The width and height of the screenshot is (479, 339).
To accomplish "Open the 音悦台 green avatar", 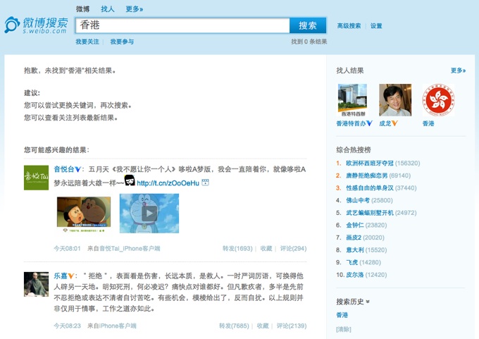I will click(x=36, y=178).
